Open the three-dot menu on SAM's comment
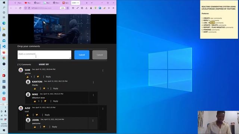The image size is (239, 134). [103, 70]
